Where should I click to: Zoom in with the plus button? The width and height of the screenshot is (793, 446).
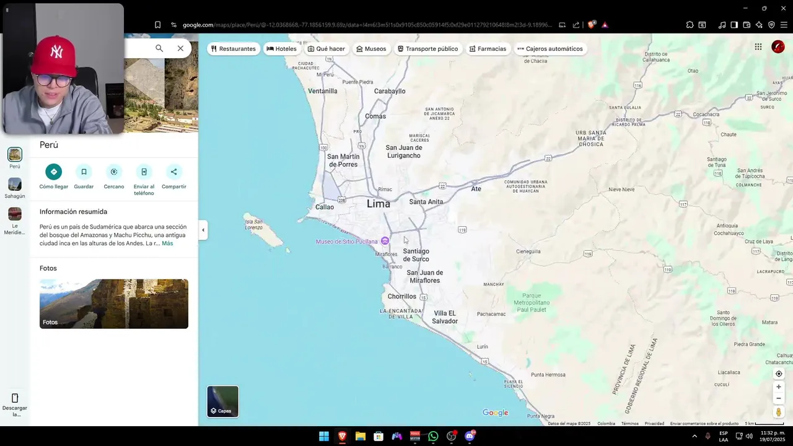tap(779, 387)
